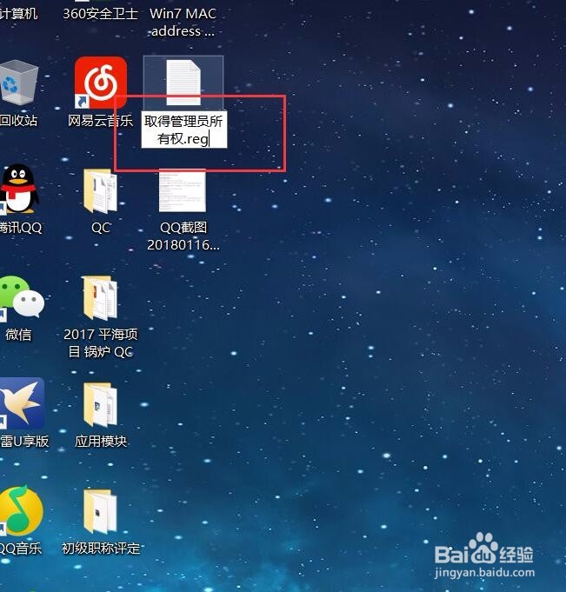Open the WeChat desktop icon
Screen dimensions: 566x592
(22, 297)
